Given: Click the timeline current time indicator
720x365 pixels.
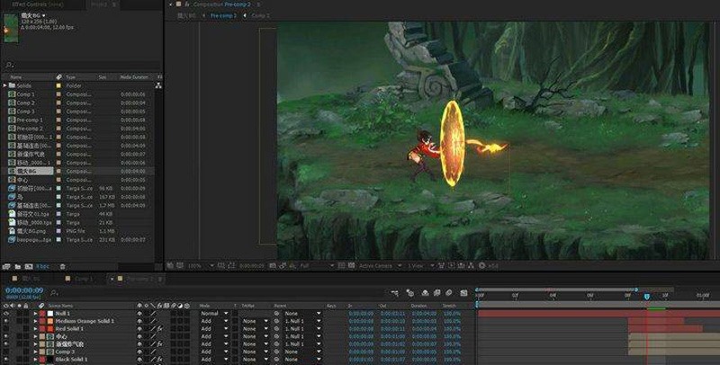Looking at the screenshot, I should pyautogui.click(x=647, y=297).
